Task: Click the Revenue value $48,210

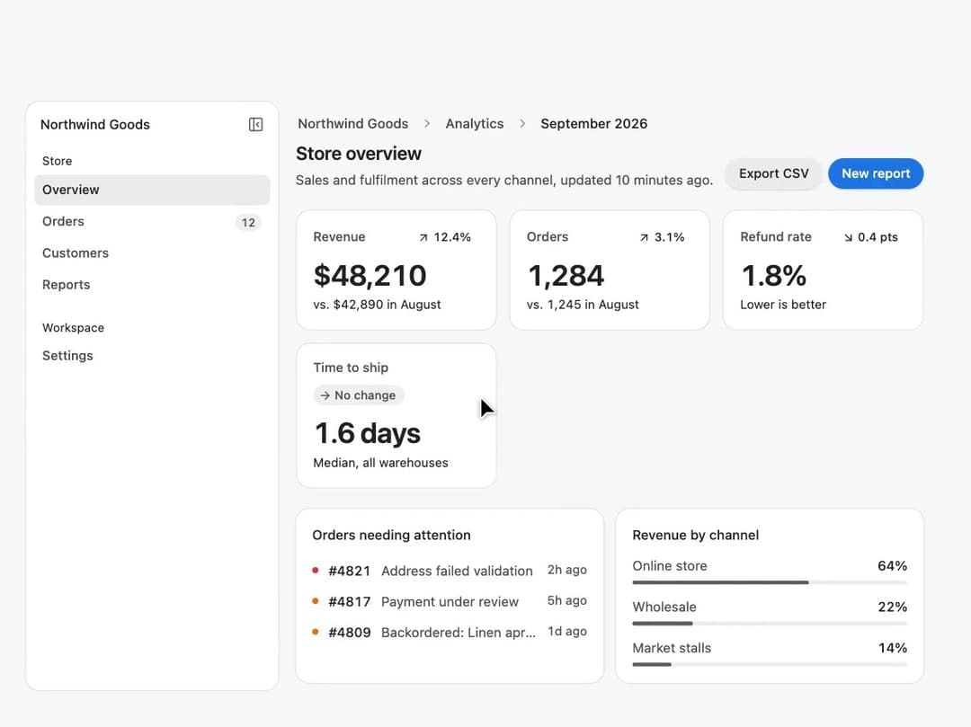Action: 370,276
